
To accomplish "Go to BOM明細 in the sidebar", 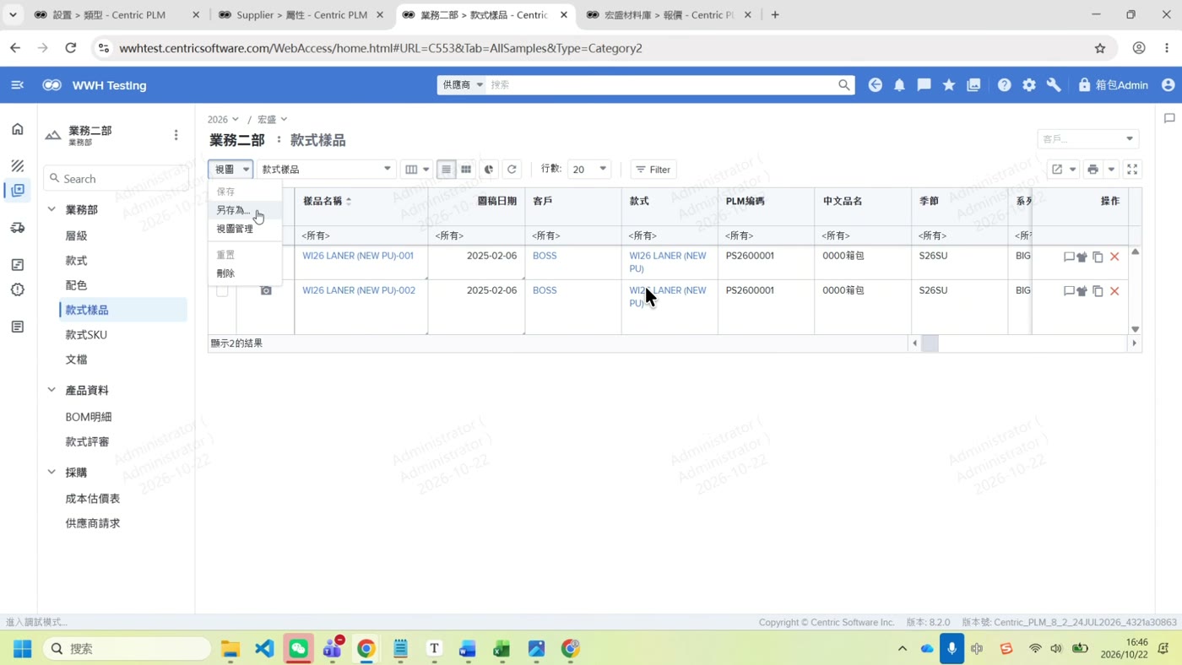I will (89, 417).
